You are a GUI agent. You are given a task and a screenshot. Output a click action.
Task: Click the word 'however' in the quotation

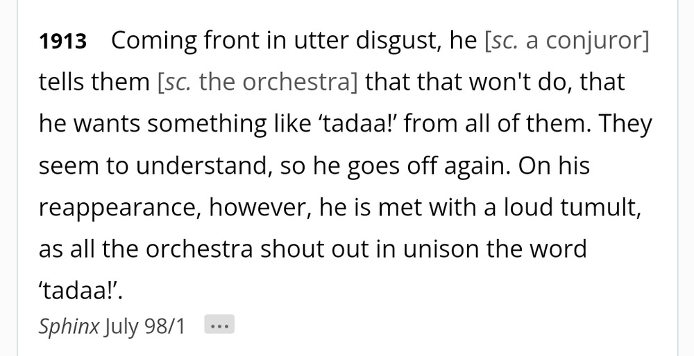pos(260,208)
